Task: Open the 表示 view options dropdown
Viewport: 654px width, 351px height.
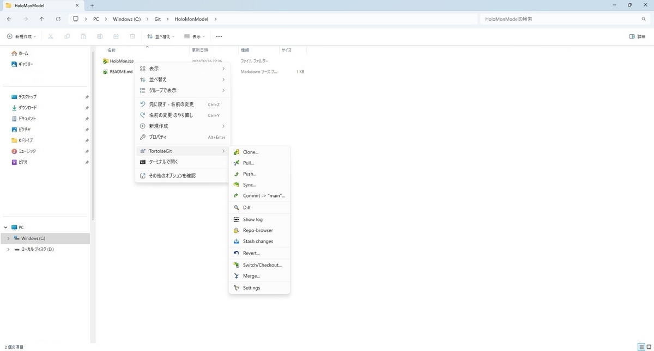Action: (194, 36)
